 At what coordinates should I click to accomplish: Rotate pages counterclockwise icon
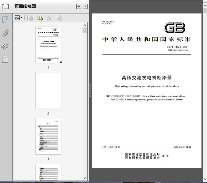[50, 18]
